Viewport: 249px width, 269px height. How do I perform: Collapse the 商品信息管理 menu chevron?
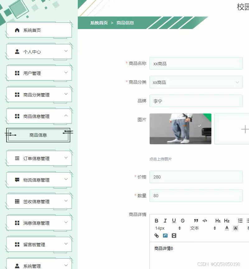pos(66,115)
